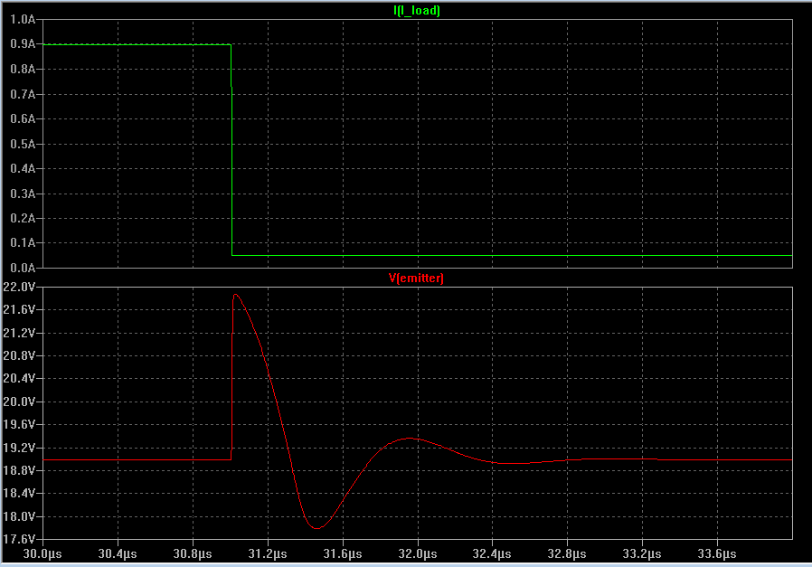Click the 0.7A axis label
The width and height of the screenshot is (812, 567).
pos(23,94)
